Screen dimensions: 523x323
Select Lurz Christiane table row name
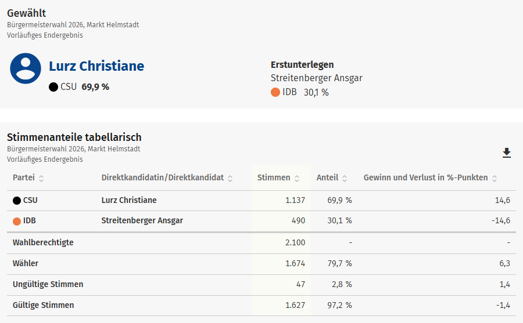[x=128, y=200]
